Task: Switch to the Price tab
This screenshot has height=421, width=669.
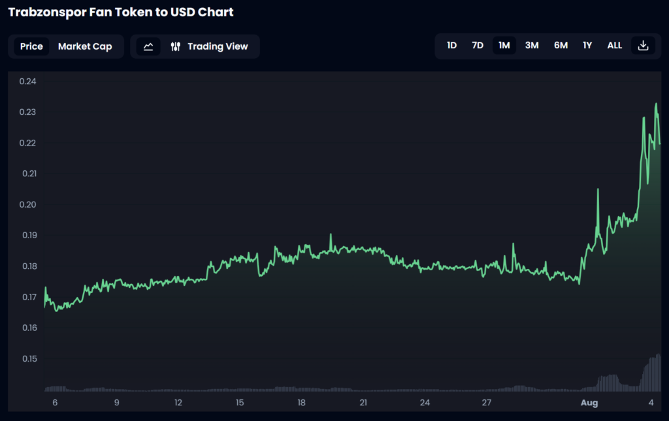Action: coord(31,46)
